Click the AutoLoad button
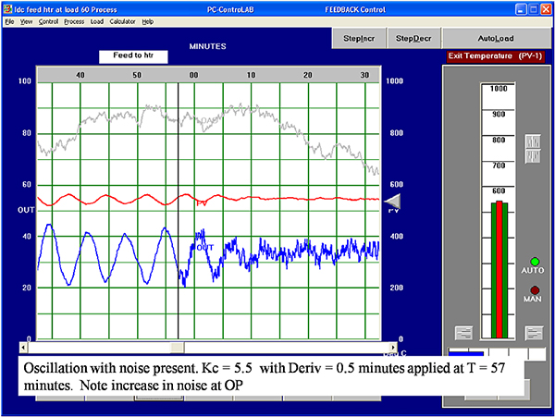555x417 pixels. 496,38
